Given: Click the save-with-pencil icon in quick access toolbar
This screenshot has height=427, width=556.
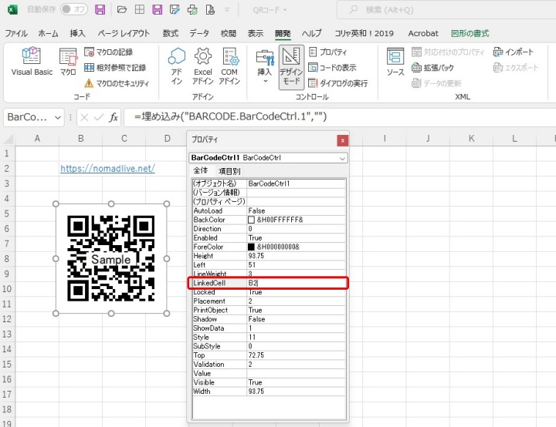Looking at the screenshot, I should click(175, 9).
